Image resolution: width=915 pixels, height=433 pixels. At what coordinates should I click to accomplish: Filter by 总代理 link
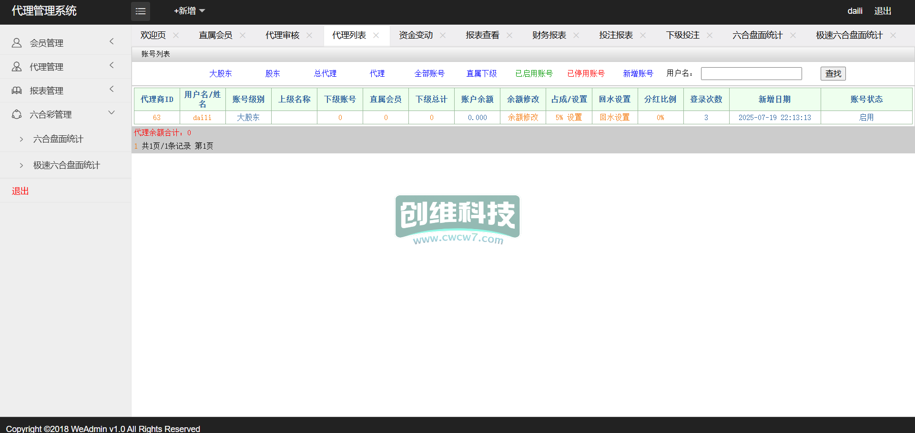click(325, 73)
